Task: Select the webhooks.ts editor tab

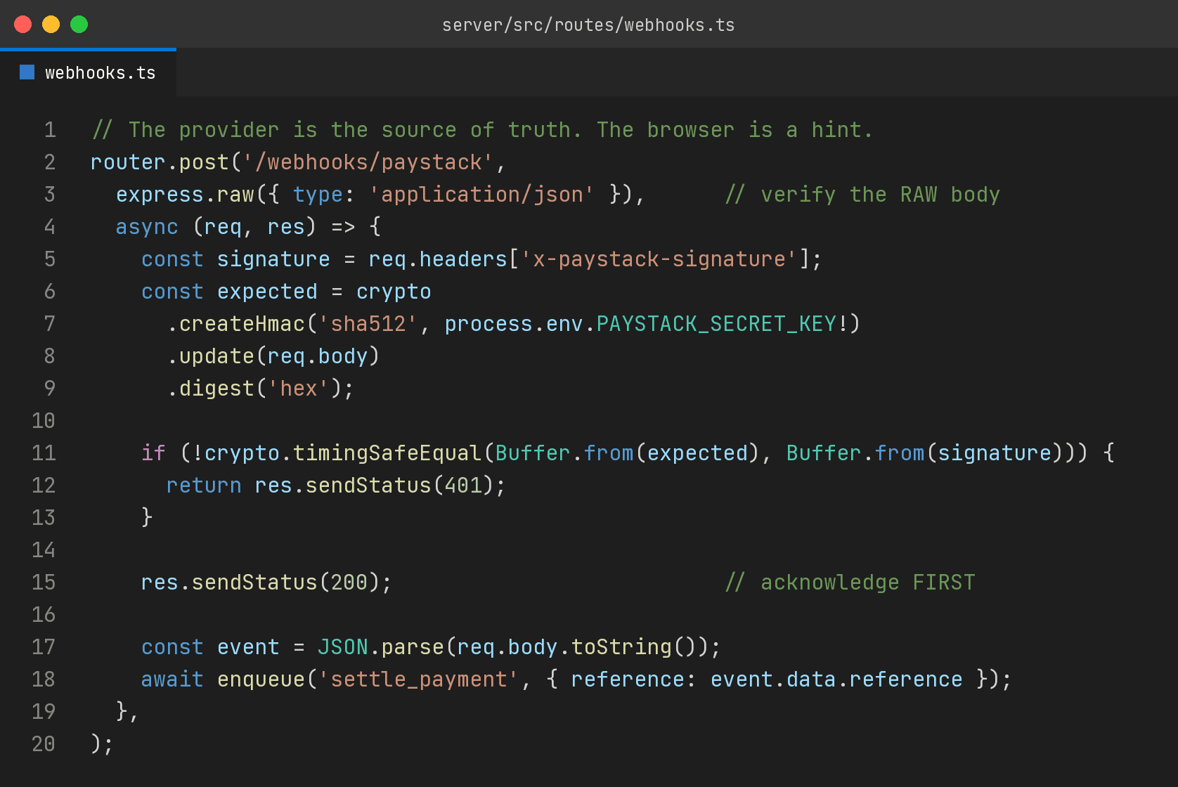Action: tap(88, 72)
